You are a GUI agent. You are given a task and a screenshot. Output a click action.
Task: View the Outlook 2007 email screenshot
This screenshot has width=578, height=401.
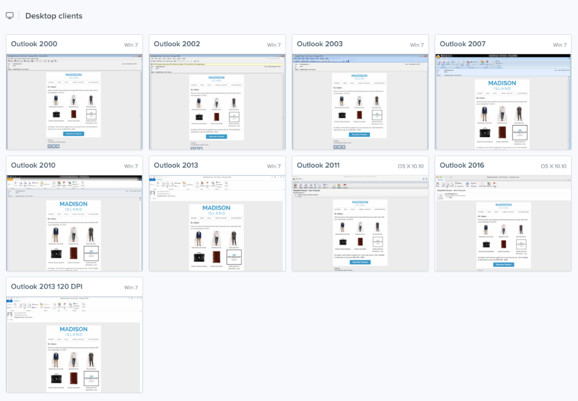click(x=502, y=102)
